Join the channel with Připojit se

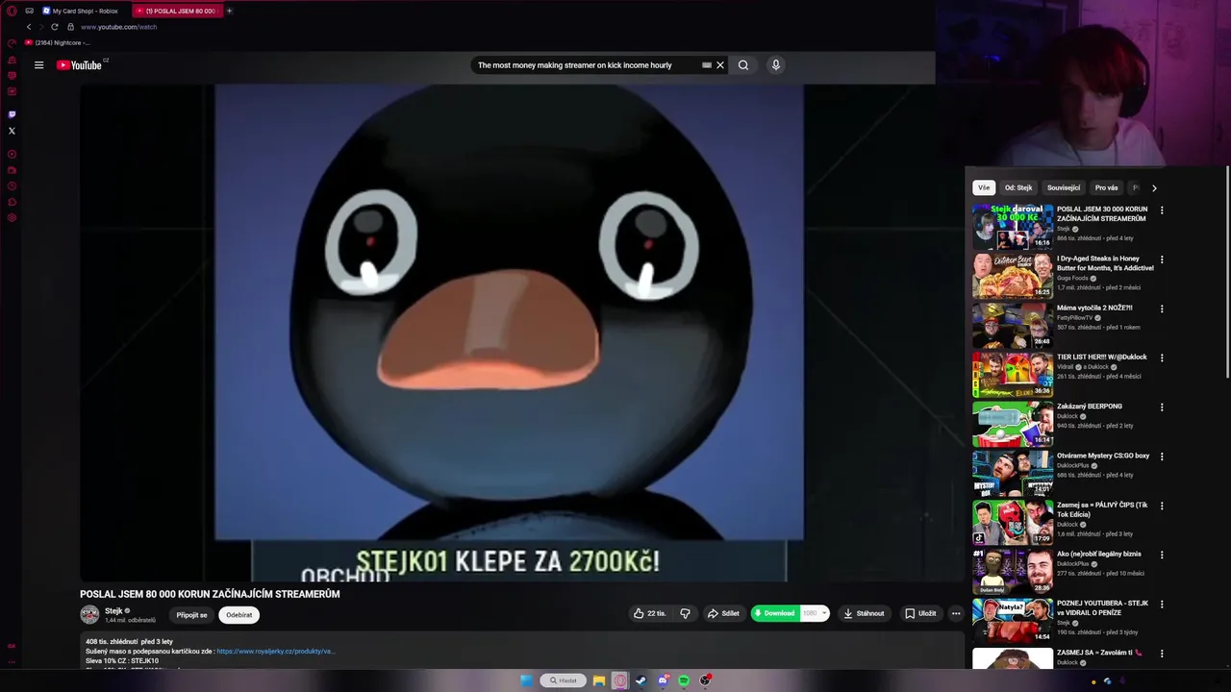coord(191,615)
